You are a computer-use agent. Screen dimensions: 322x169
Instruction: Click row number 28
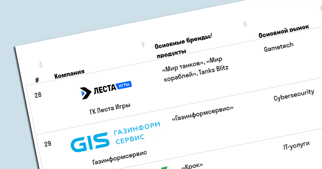[x=38, y=95]
